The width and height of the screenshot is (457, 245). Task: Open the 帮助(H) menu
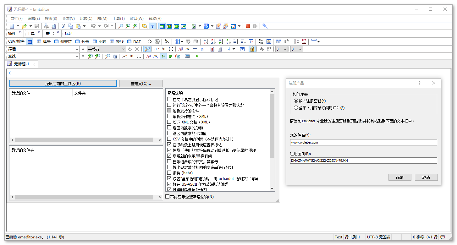155,19
